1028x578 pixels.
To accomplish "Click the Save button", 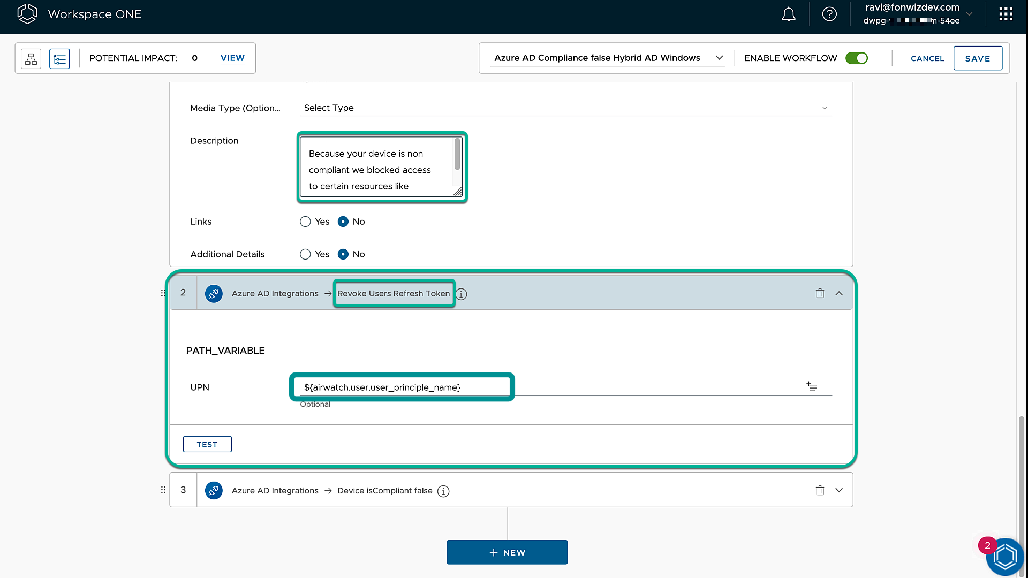I will 977,58.
